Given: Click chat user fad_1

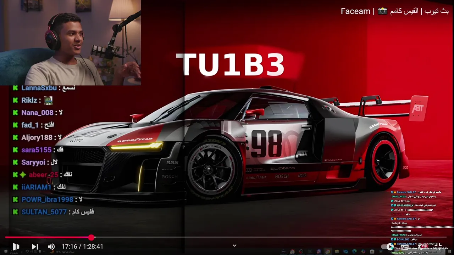Looking at the screenshot, I should tap(30, 125).
